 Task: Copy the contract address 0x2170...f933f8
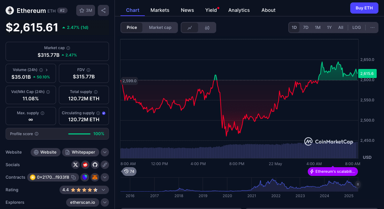[73, 177]
